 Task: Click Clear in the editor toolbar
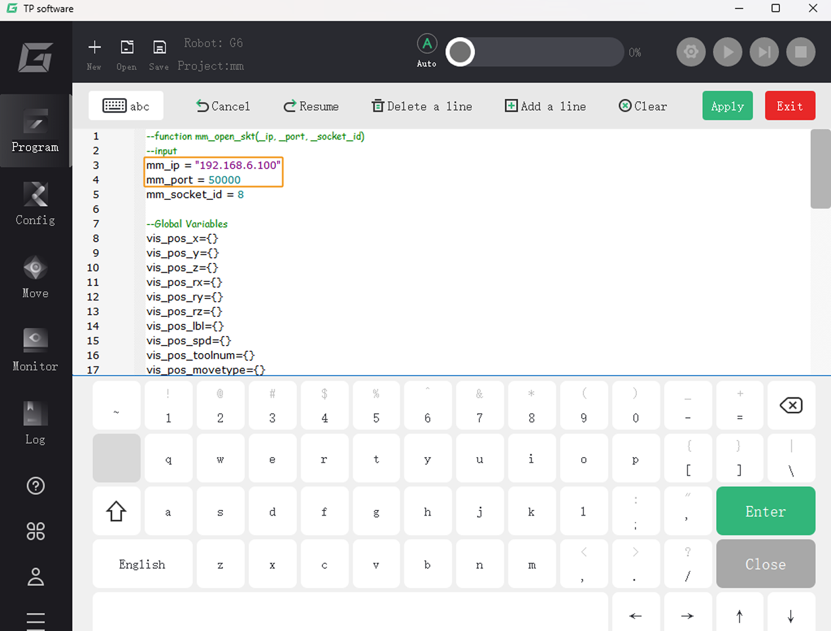(643, 106)
